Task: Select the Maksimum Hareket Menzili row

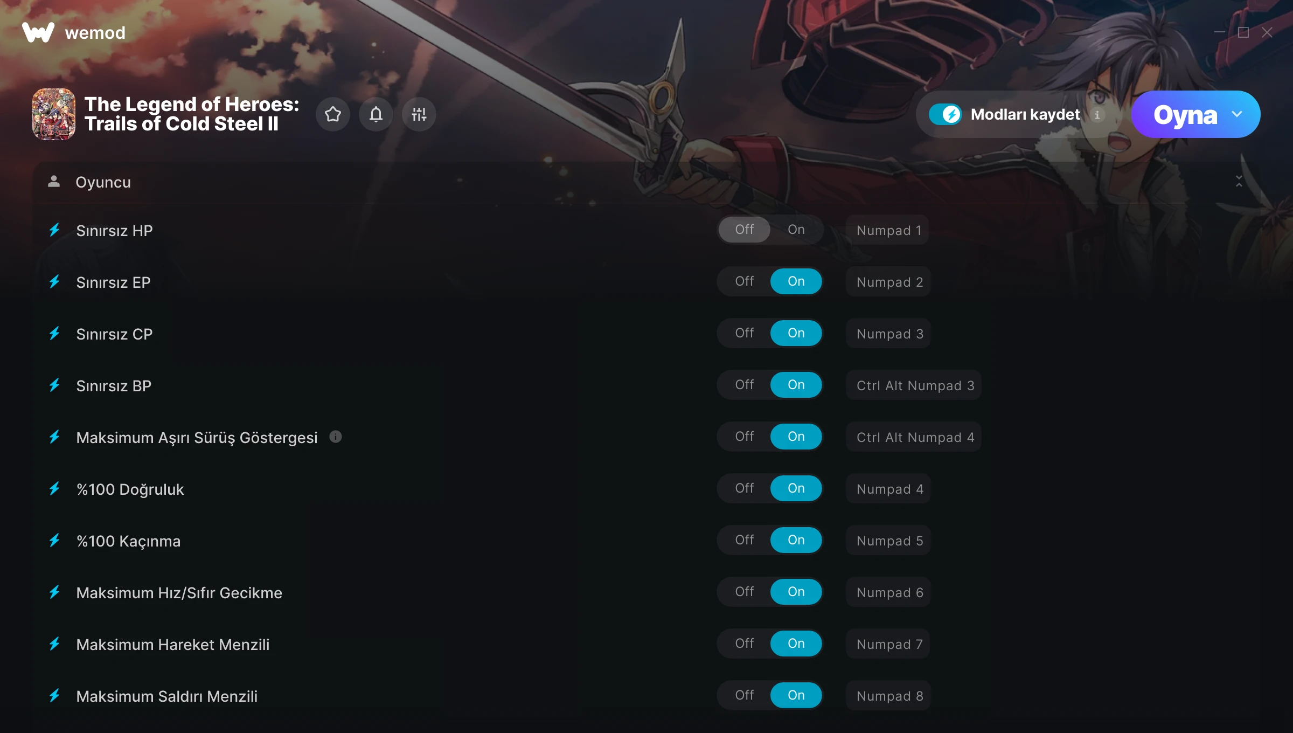Action: 646,644
